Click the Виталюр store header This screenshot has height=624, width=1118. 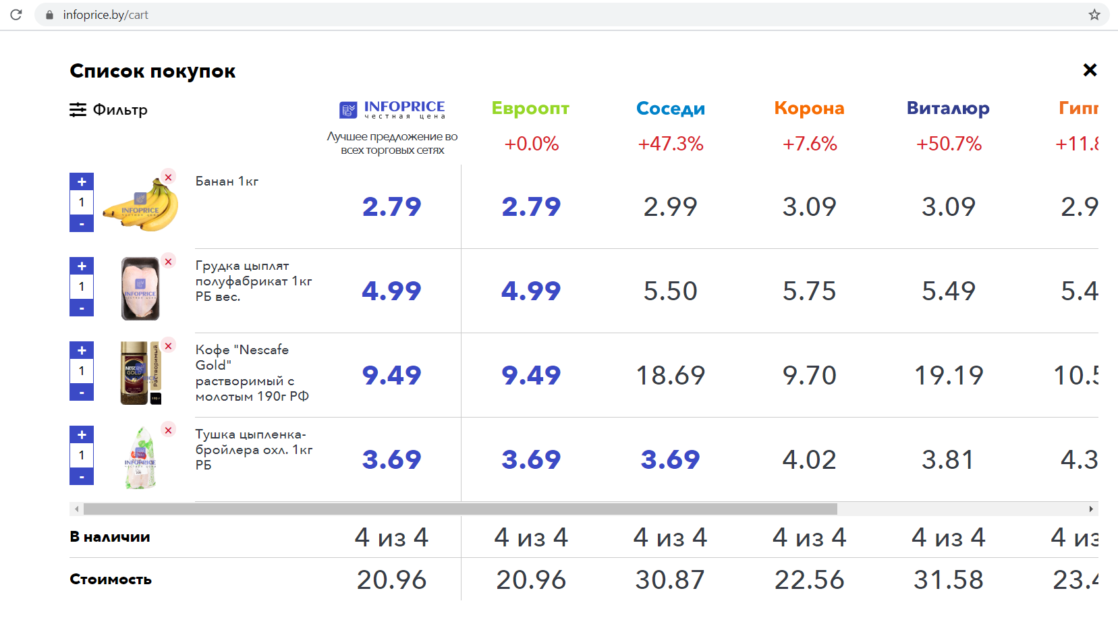point(948,109)
